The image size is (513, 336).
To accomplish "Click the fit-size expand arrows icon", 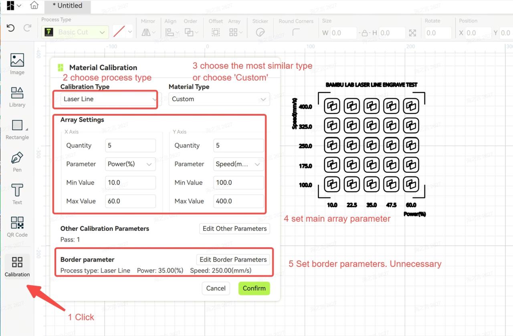I will (412, 33).
